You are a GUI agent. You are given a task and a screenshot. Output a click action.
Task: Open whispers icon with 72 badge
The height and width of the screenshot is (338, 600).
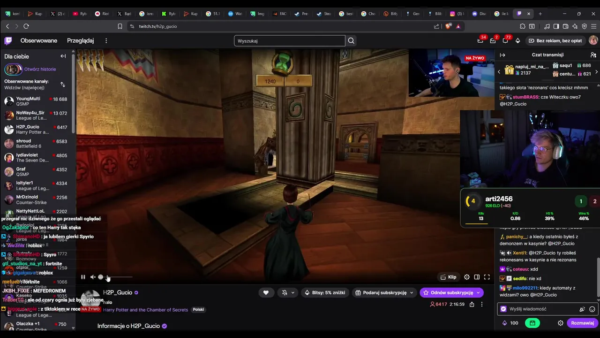[x=505, y=41]
